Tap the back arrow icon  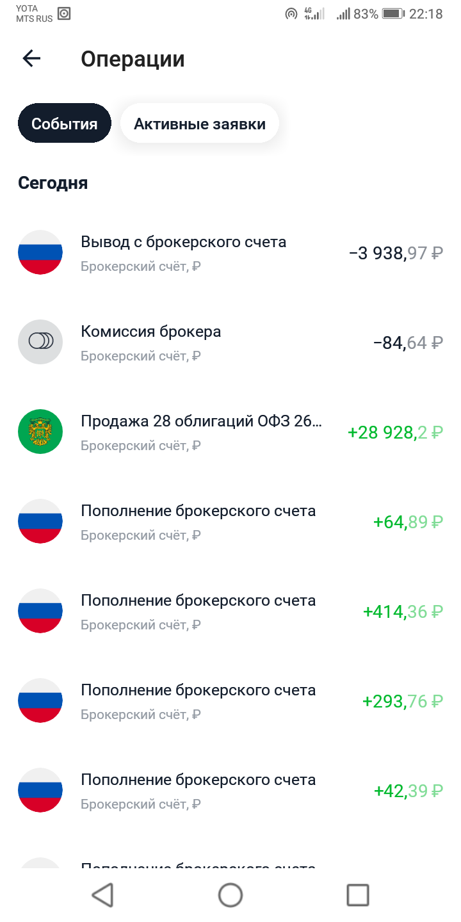point(31,59)
